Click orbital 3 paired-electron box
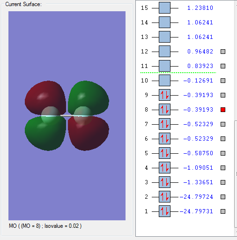237x240 pixels. pos(164,182)
